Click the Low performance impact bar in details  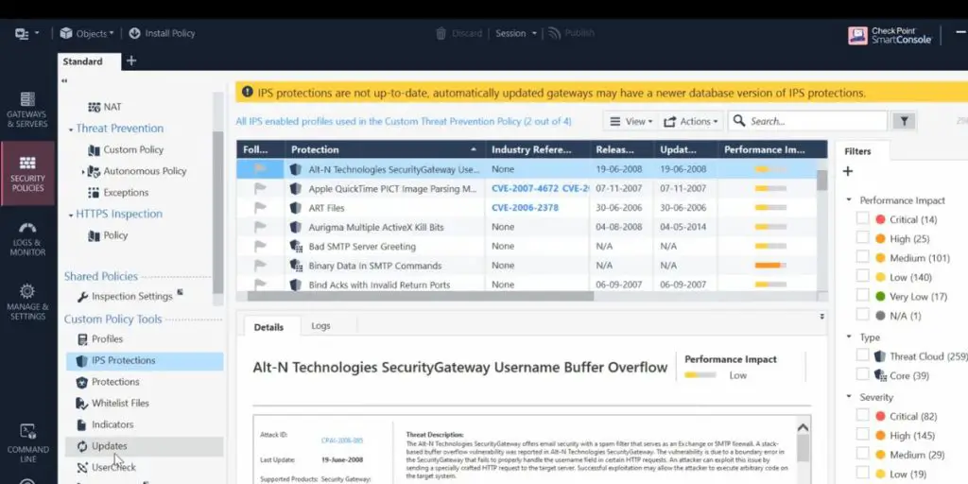coord(700,374)
